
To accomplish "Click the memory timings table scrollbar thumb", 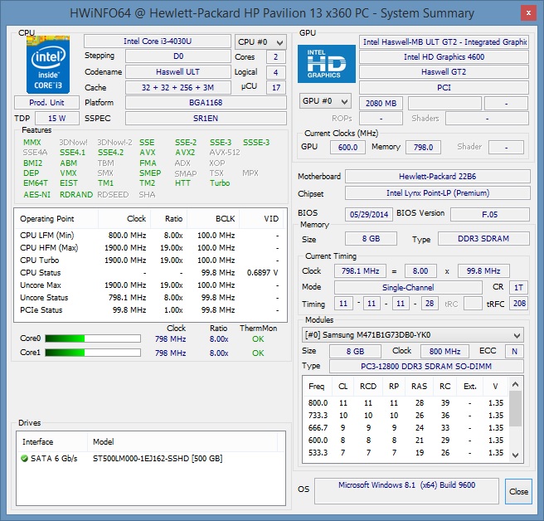I will [515, 408].
